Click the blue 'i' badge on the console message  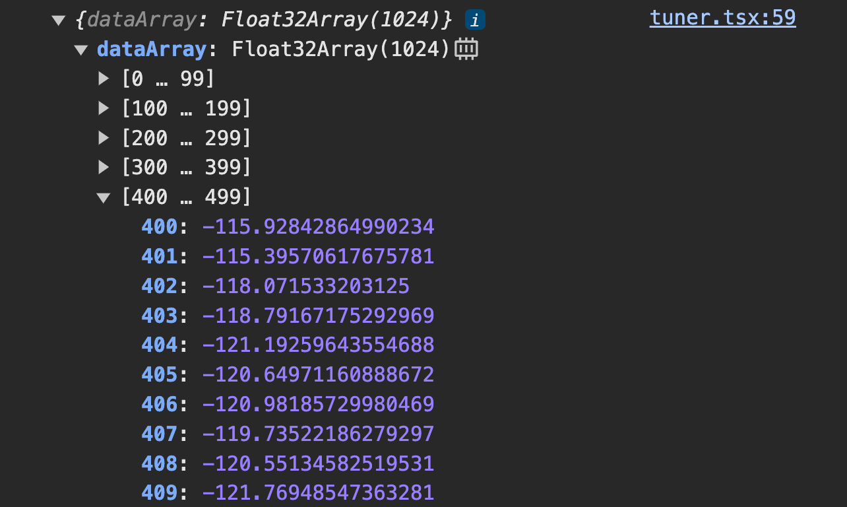coord(476,19)
